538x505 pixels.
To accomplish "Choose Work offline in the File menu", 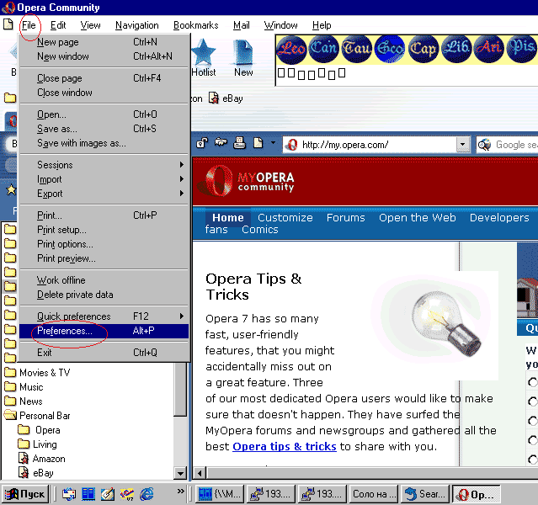I will (104, 280).
